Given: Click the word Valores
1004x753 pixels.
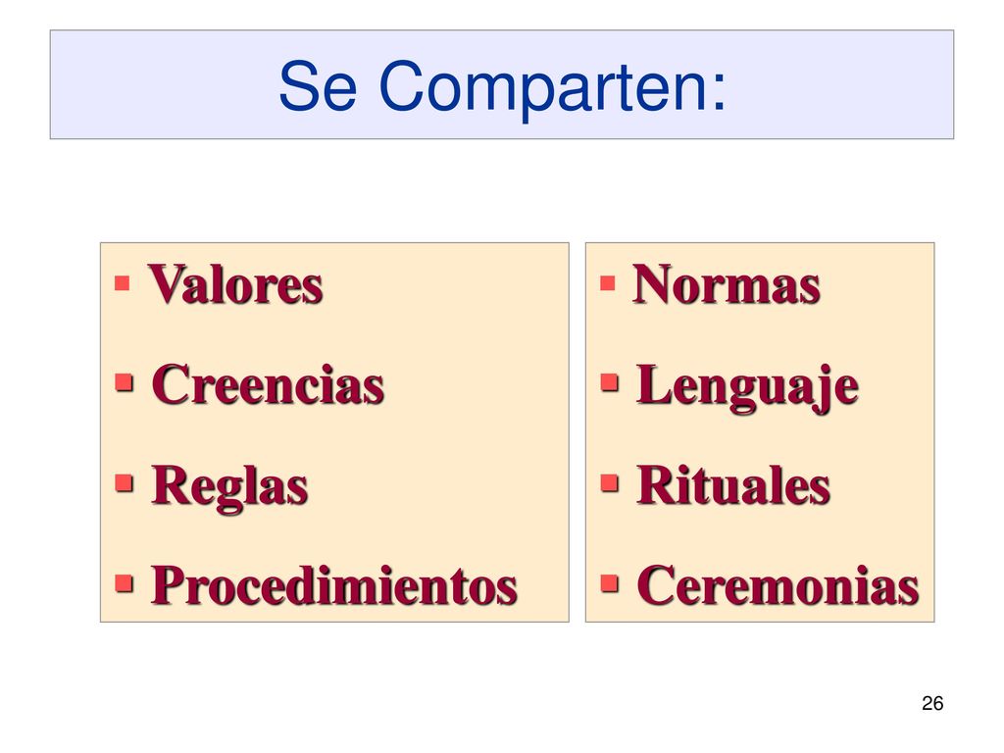Looking at the screenshot, I should click(x=235, y=283).
